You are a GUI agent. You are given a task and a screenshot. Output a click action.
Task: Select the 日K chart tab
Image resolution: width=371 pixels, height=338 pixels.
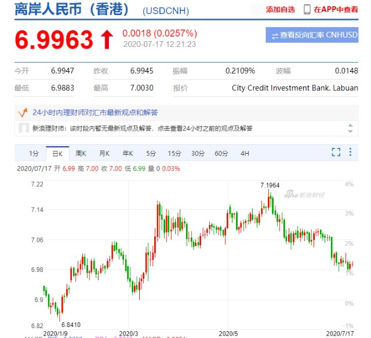click(x=57, y=154)
